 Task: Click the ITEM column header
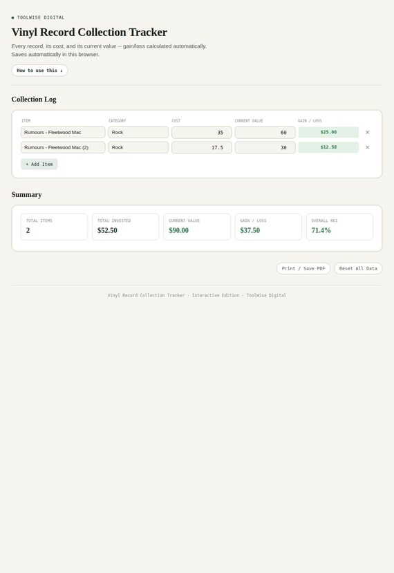click(x=26, y=120)
